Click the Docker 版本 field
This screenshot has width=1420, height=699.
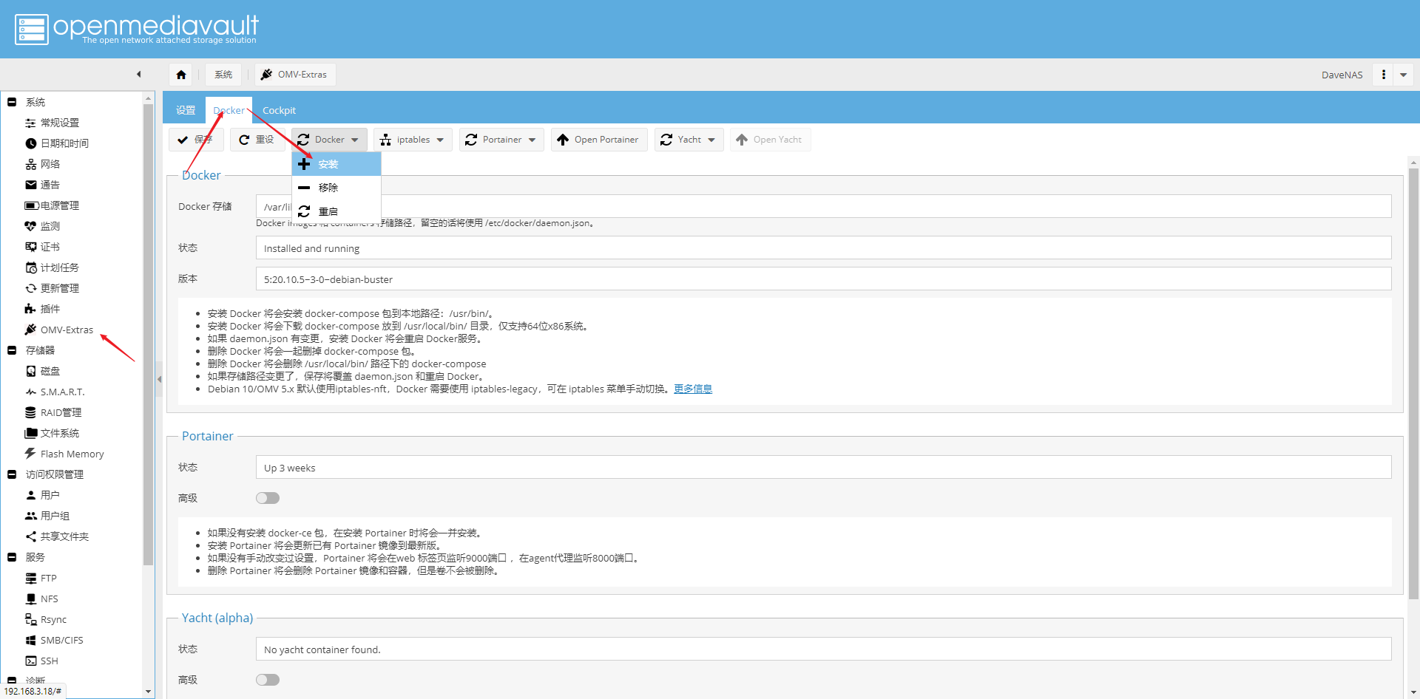[x=823, y=279]
